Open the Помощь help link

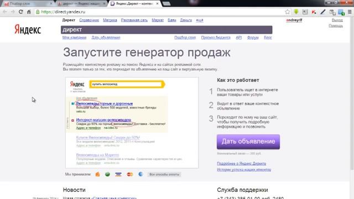coord(336,25)
